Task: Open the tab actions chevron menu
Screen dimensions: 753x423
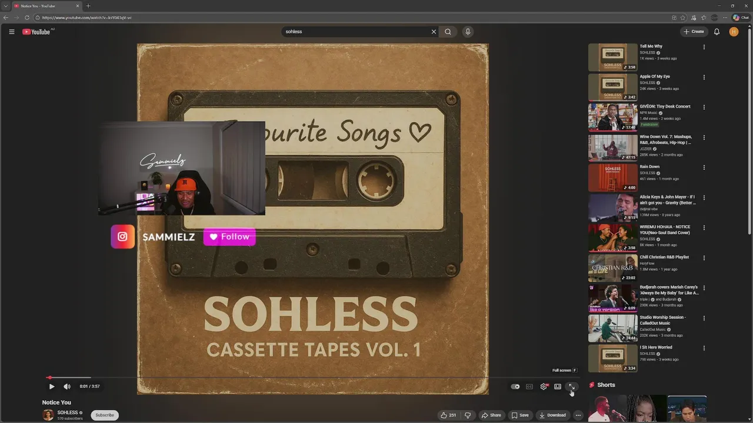Action: 5,6
